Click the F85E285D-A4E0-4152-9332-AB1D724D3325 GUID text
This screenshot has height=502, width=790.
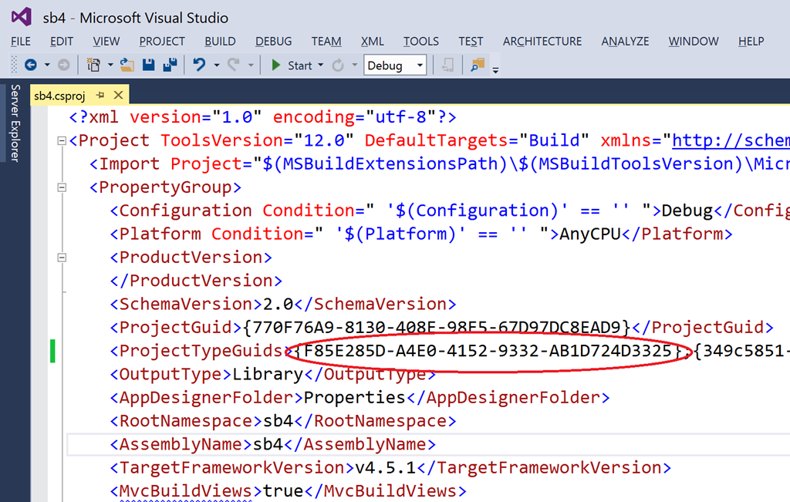click(488, 350)
